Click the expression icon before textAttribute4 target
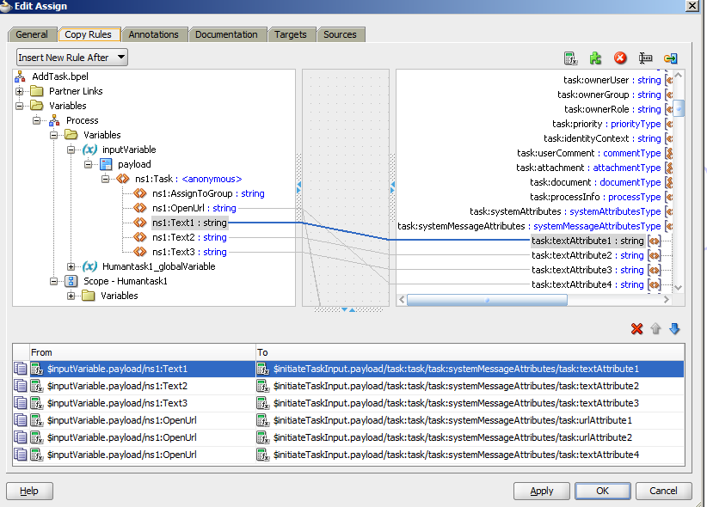This screenshot has height=507, width=707. pyautogui.click(x=263, y=455)
